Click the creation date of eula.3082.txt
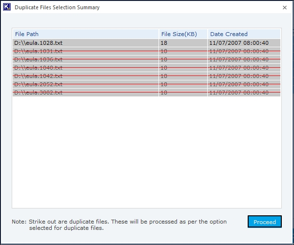The image size is (294, 245). click(x=244, y=93)
